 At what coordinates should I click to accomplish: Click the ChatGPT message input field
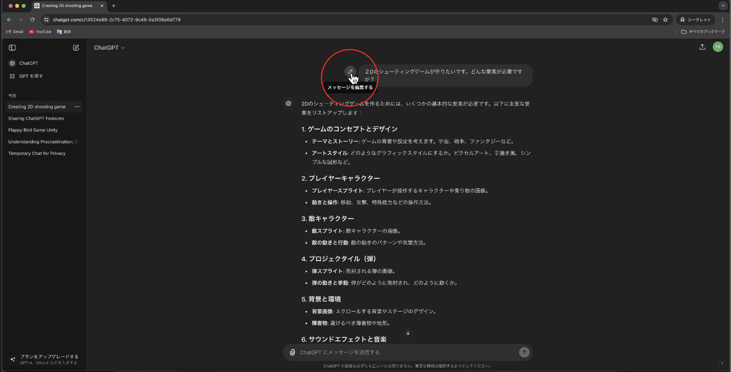pos(407,352)
